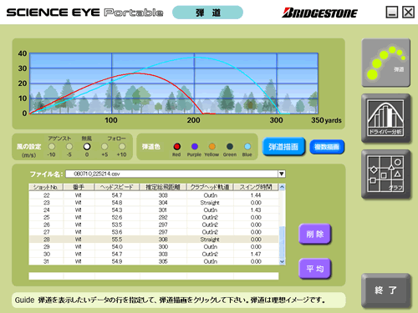Select the +5 follow wind radio

coord(104,146)
